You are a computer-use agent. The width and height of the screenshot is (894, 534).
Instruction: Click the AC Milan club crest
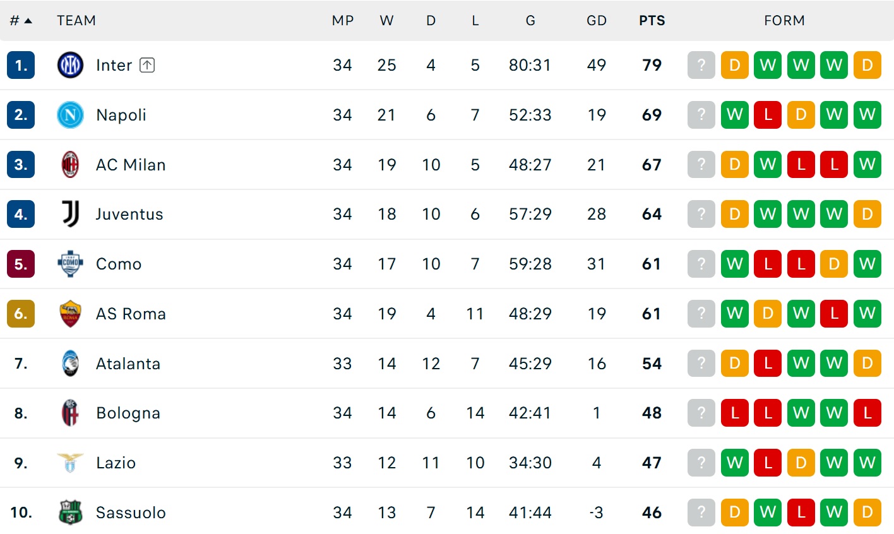coord(70,165)
